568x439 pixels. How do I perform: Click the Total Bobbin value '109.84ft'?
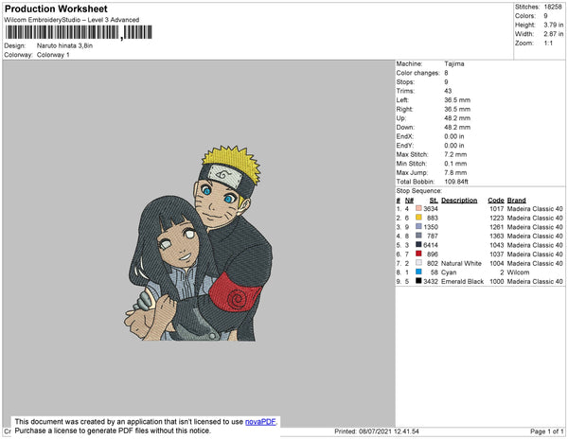[x=456, y=182]
